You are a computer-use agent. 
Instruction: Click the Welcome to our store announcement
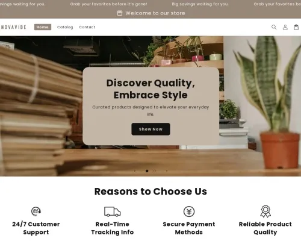click(x=155, y=13)
